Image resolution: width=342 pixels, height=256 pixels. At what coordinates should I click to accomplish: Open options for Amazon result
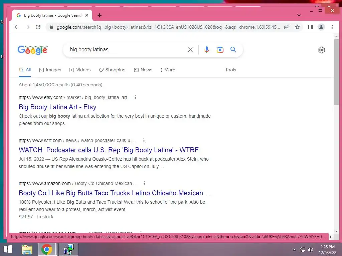(144, 183)
